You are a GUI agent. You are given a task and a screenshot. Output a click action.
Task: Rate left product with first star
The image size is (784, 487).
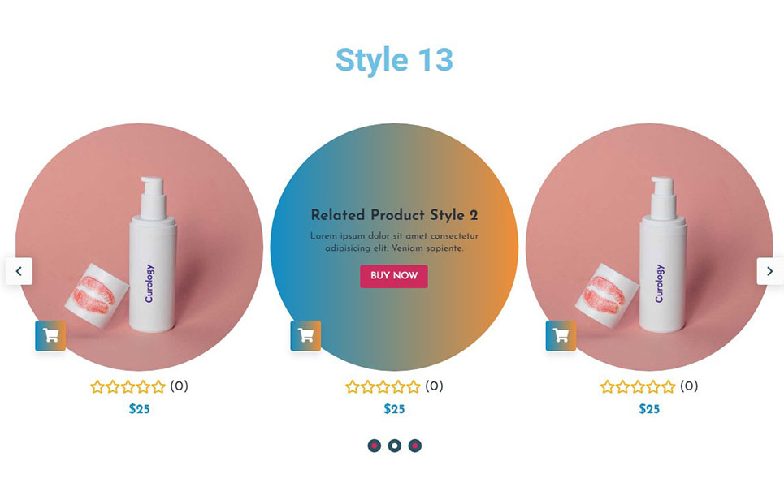97,386
